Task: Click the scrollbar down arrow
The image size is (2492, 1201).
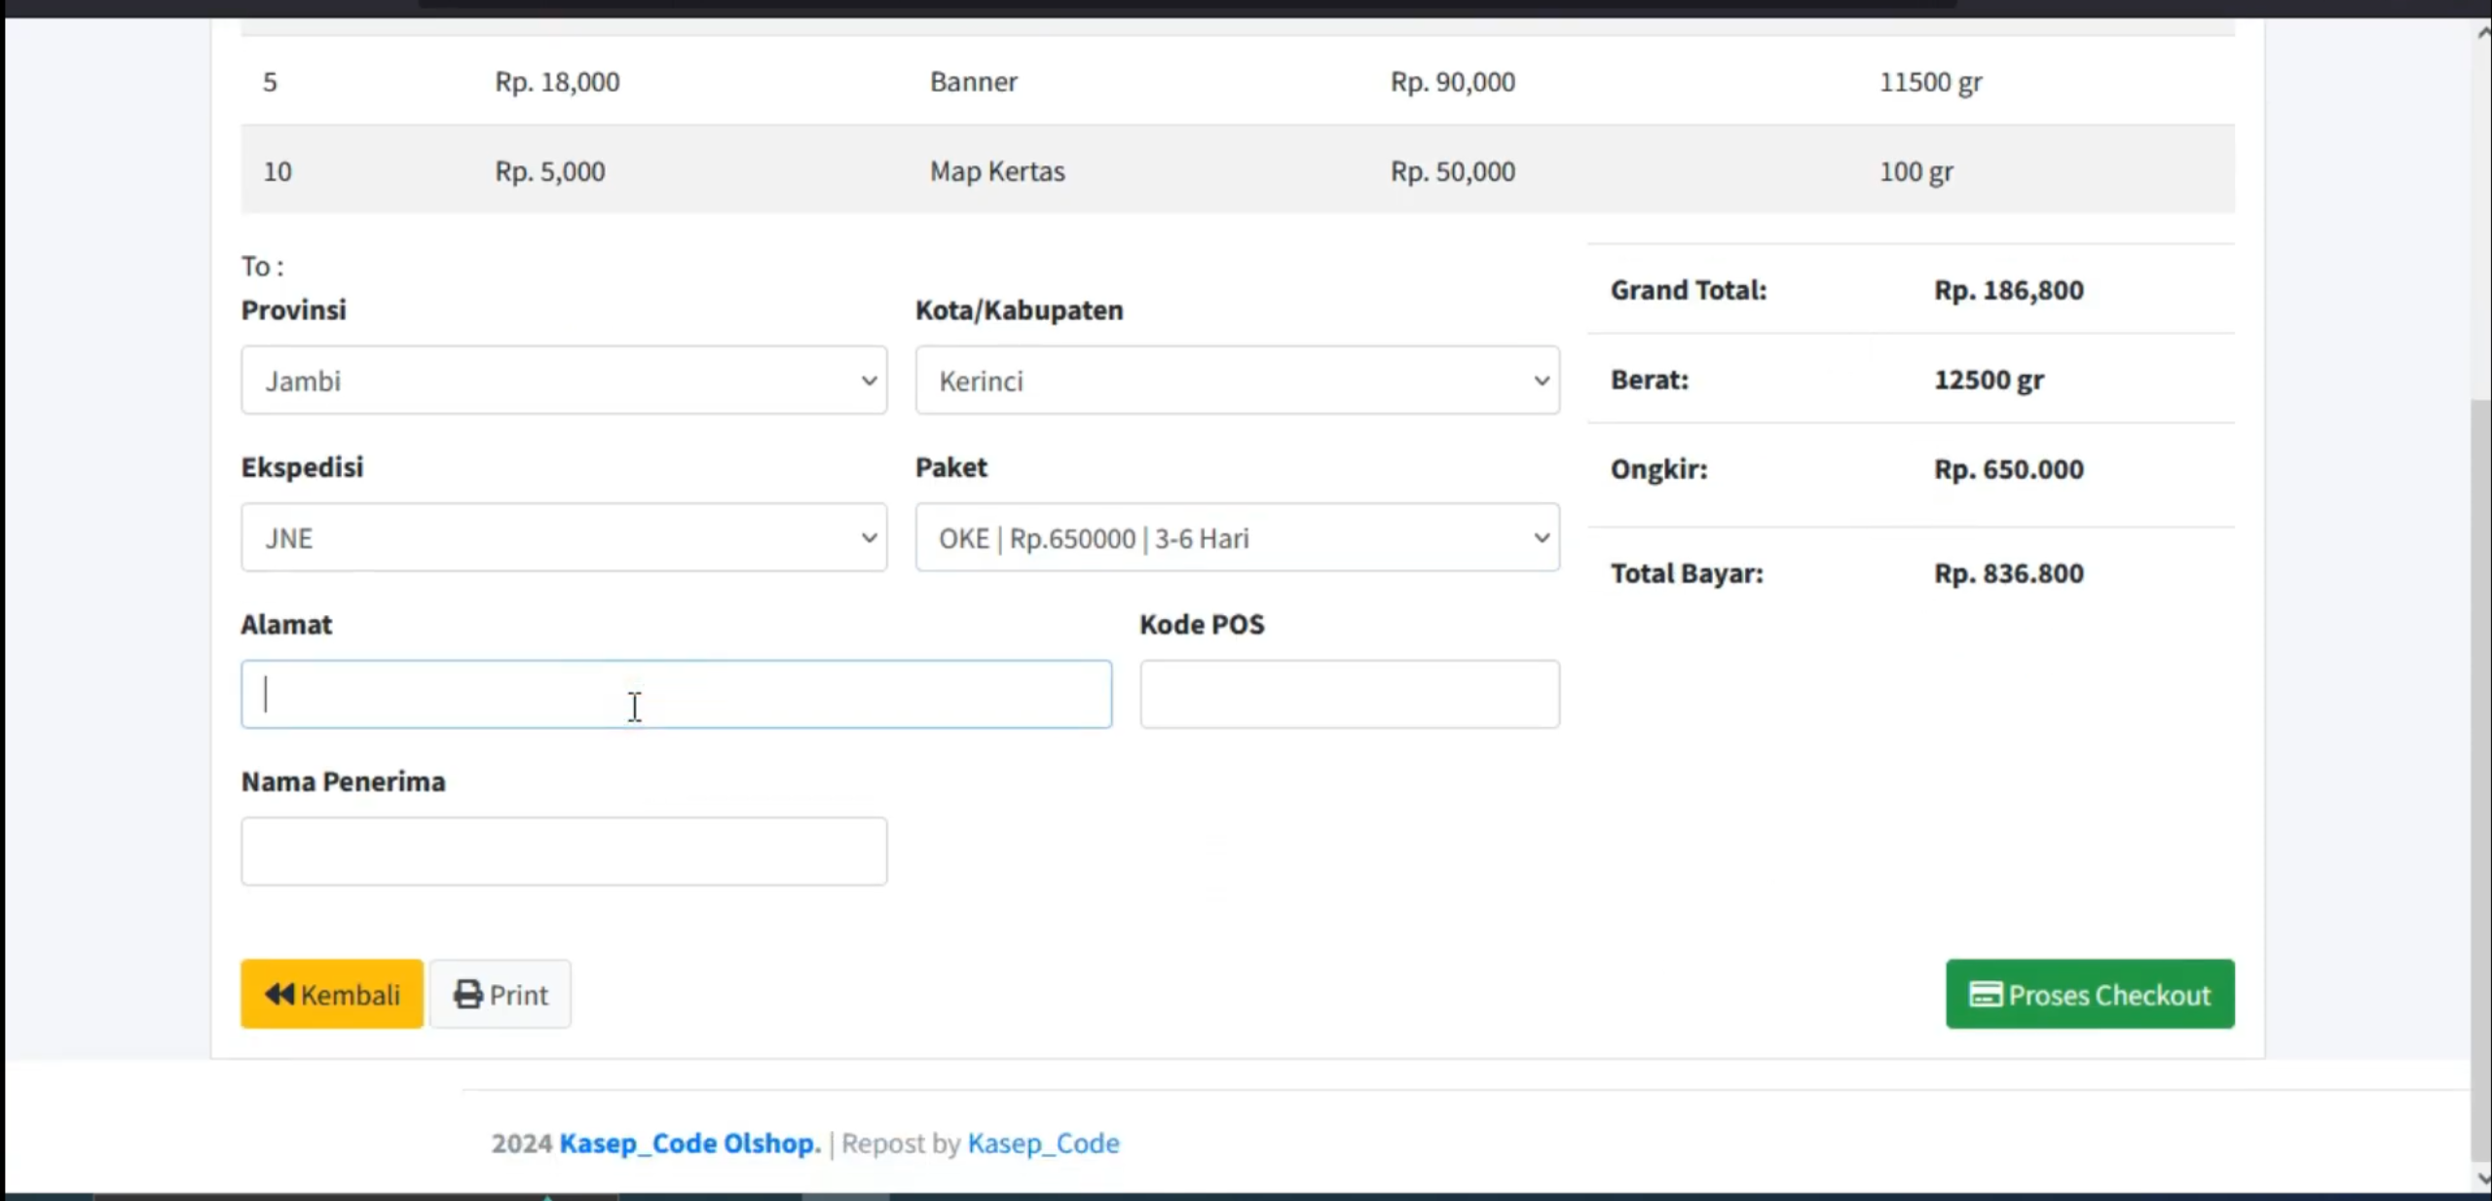Action: (2482, 1178)
